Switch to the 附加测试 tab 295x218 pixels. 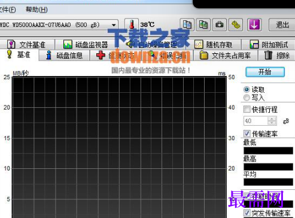(268, 44)
